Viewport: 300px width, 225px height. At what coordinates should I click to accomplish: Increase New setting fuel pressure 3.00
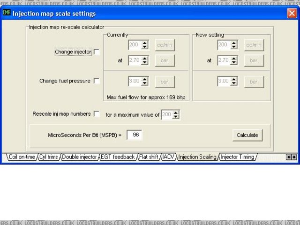click(234, 79)
